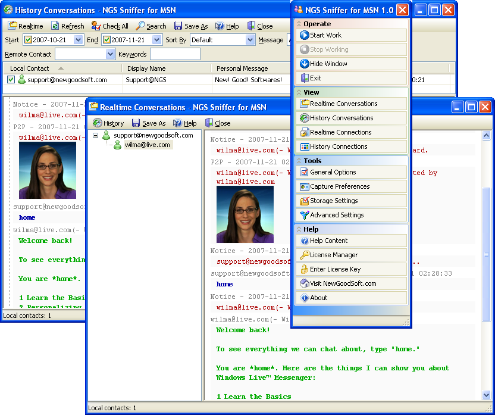Click the General Options icon
Viewport: 495px width, 415px height.
[305, 172]
